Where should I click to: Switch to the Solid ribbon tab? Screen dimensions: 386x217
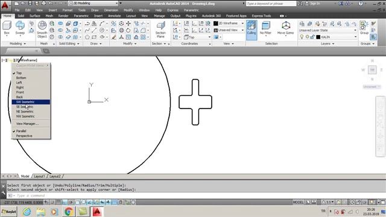21,16
